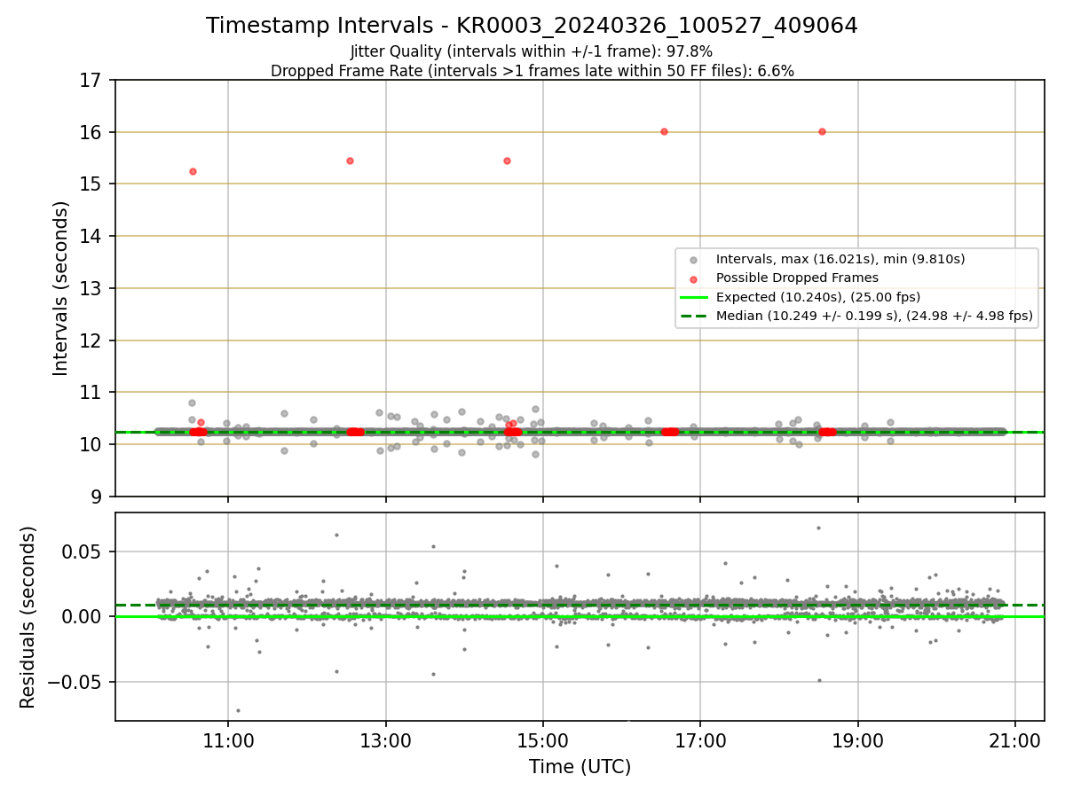Screen dimensions: 1065x798
Task: Click legend entry 'Intervals, max (16.021s), min (9.810s)'
Action: (840, 260)
